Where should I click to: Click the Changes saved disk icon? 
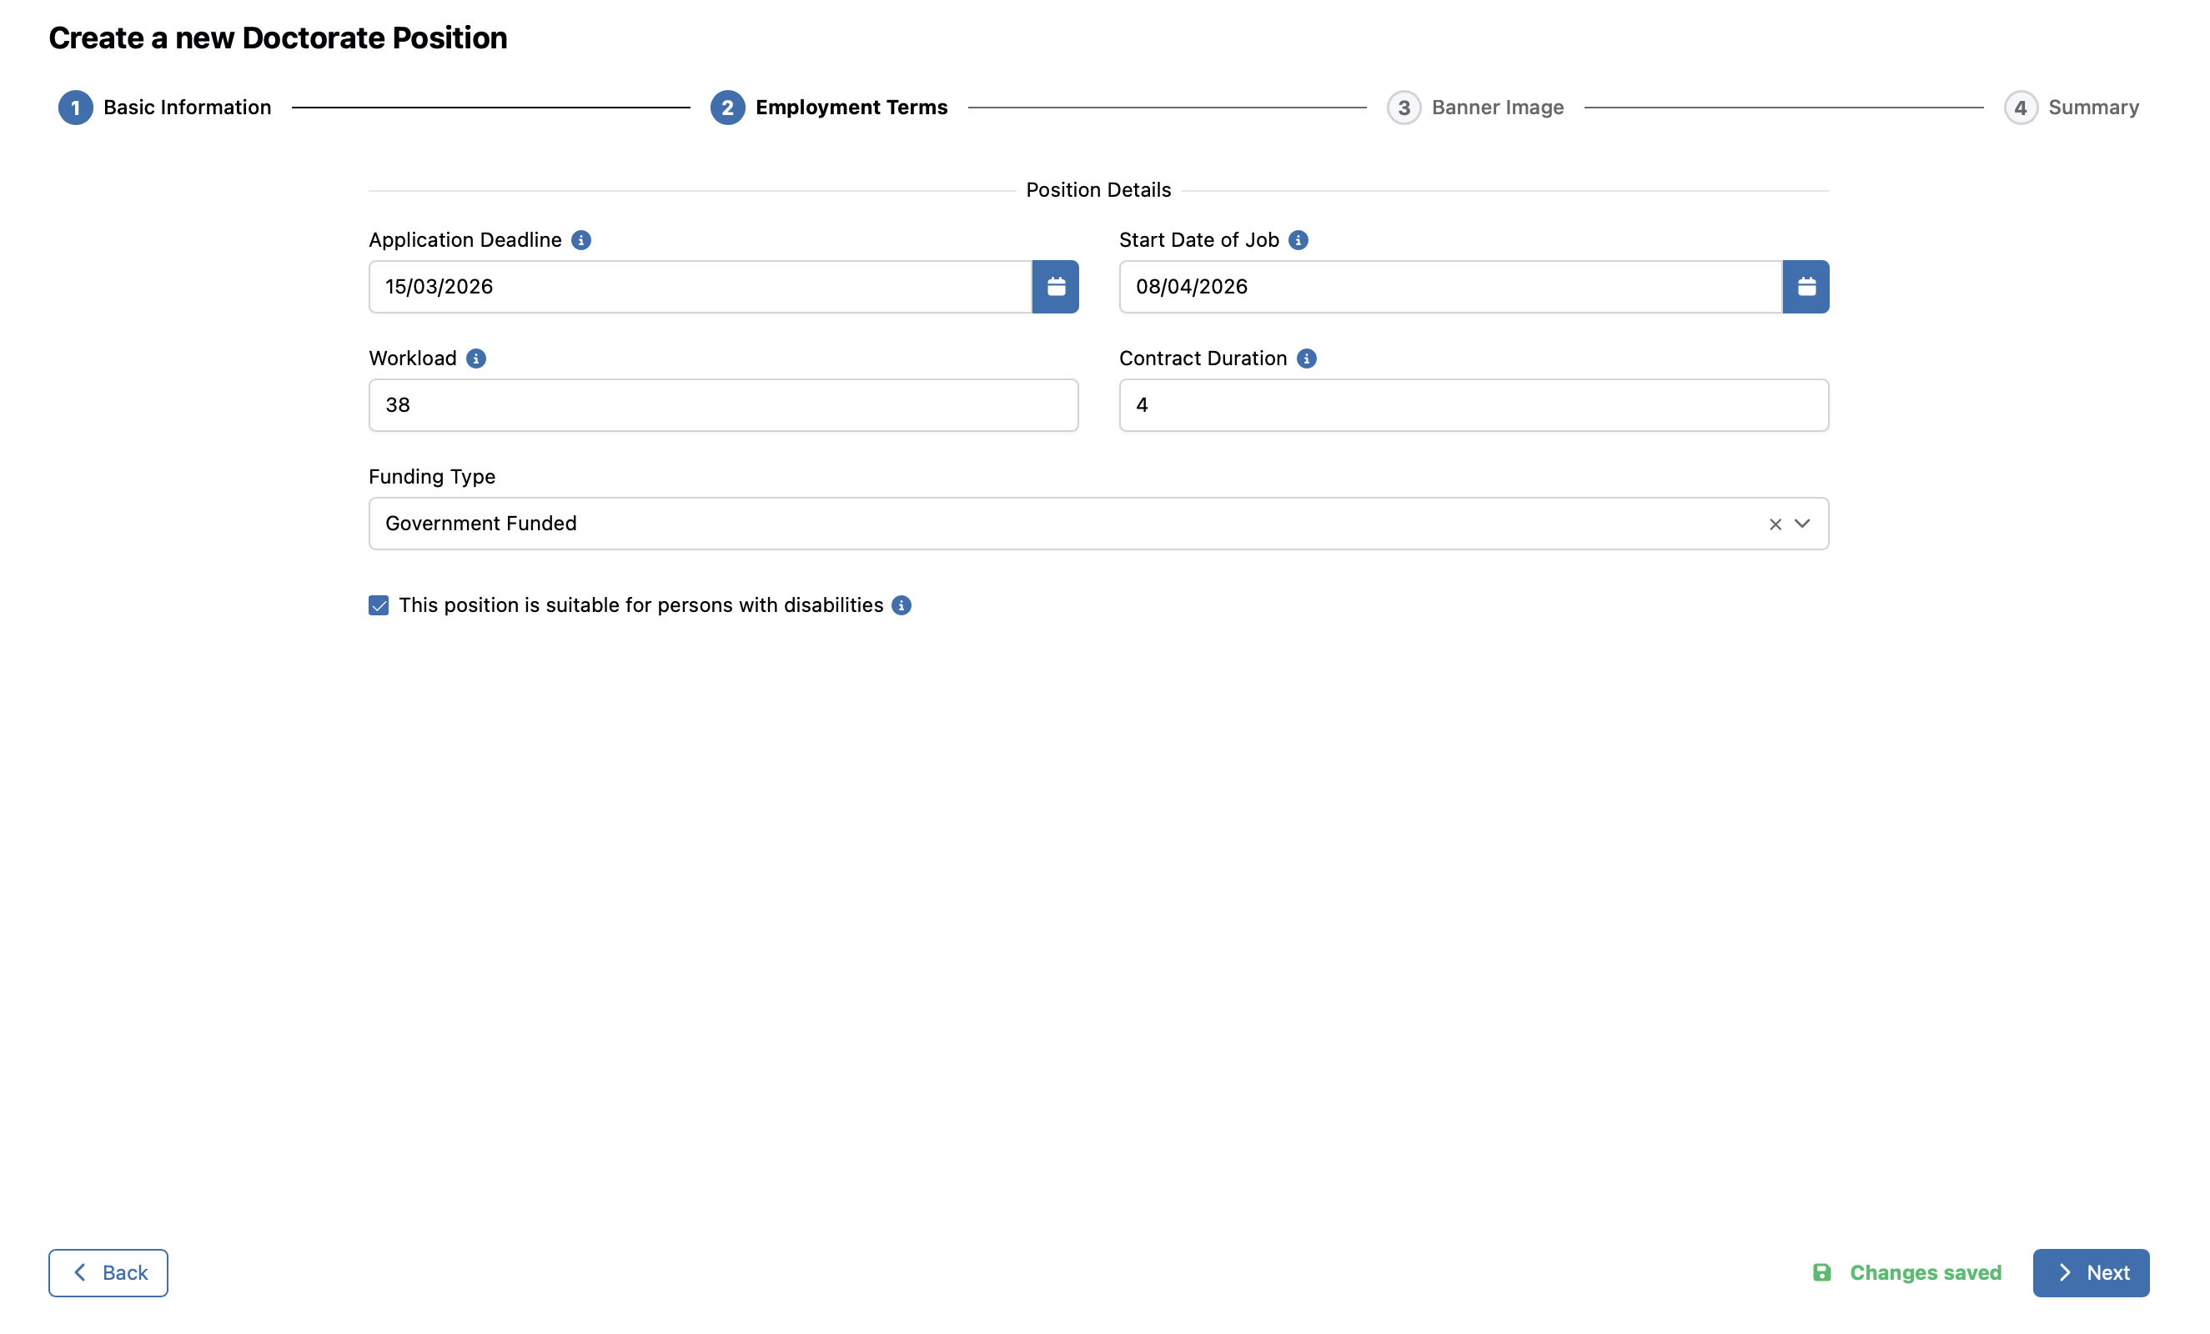[x=1821, y=1272]
